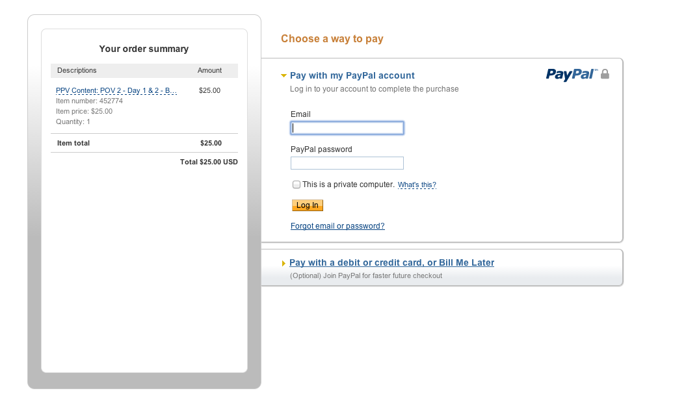Image resolution: width=686 pixels, height=395 pixels.
Task: Click the Optional Join PayPal subtitle text
Action: click(x=365, y=275)
